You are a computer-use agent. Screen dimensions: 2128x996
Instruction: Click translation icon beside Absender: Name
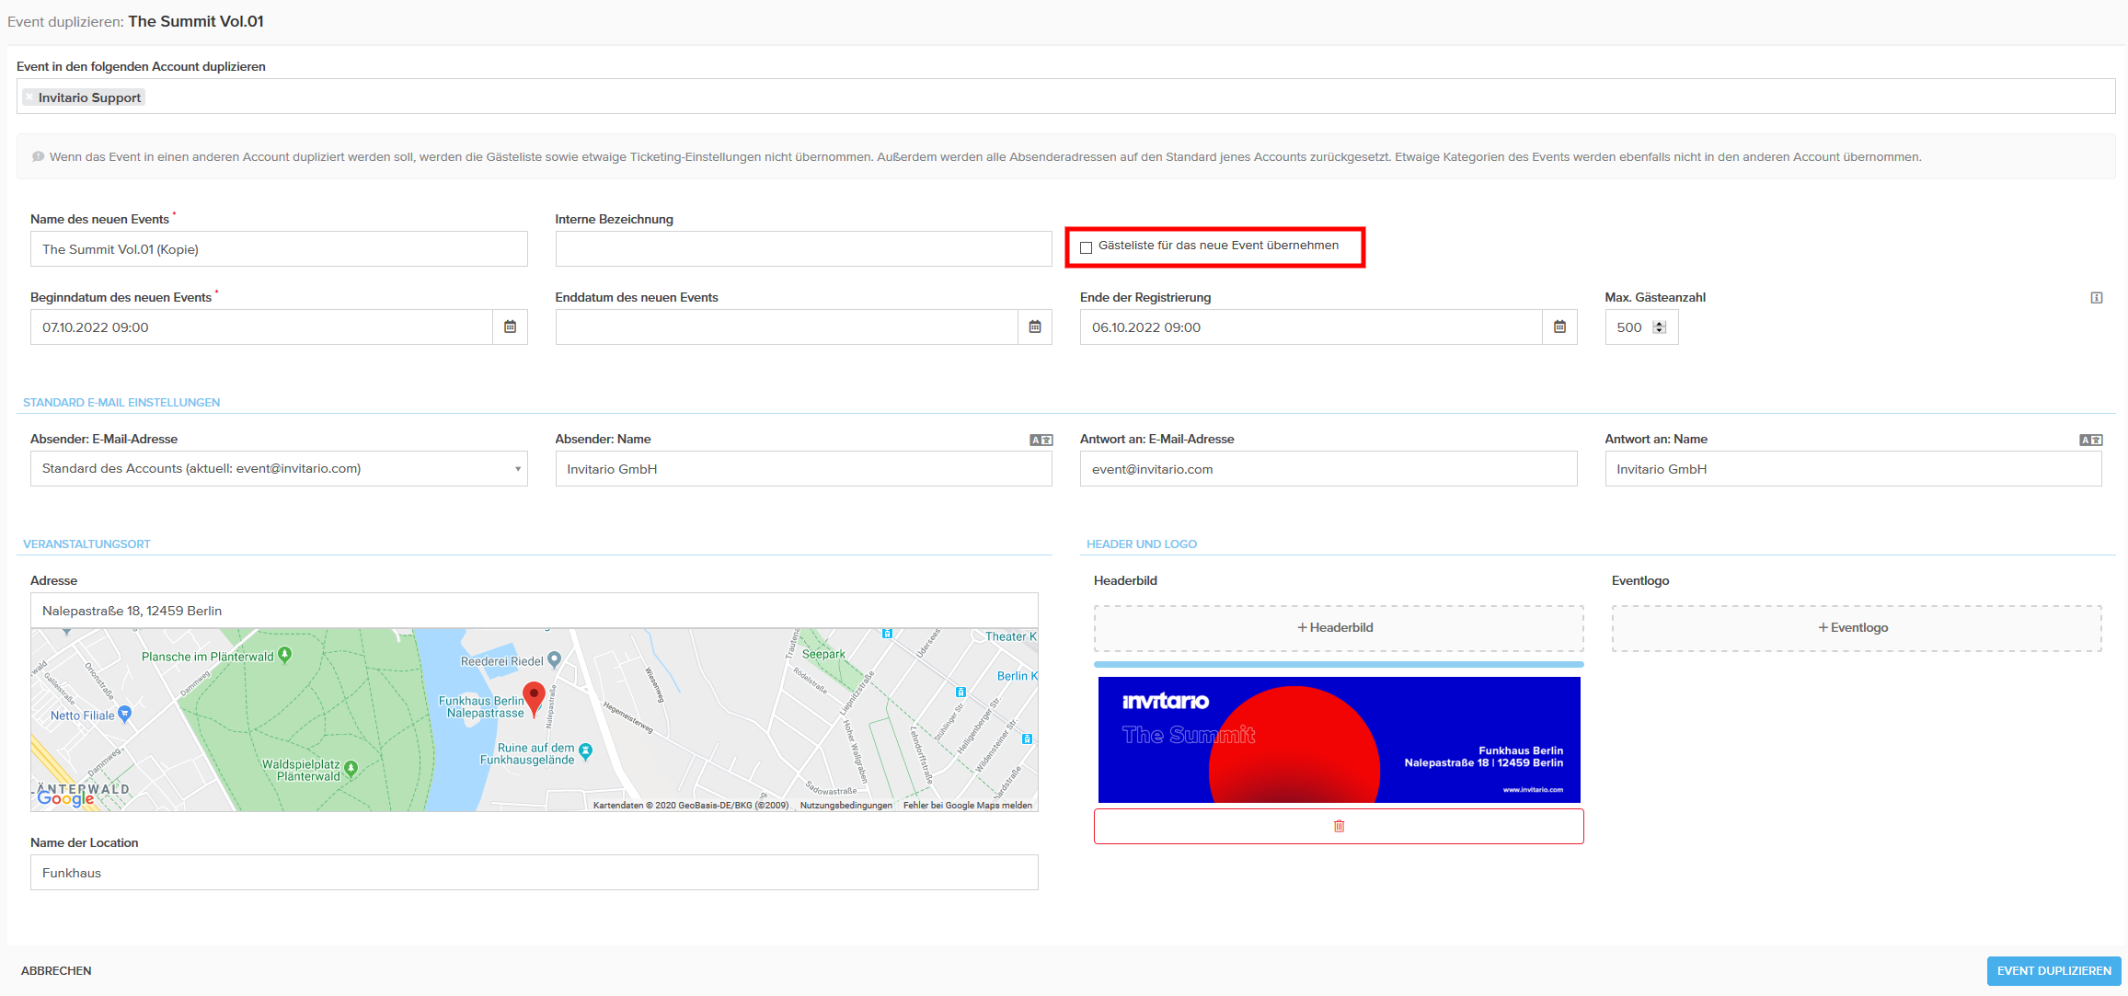(x=1041, y=441)
